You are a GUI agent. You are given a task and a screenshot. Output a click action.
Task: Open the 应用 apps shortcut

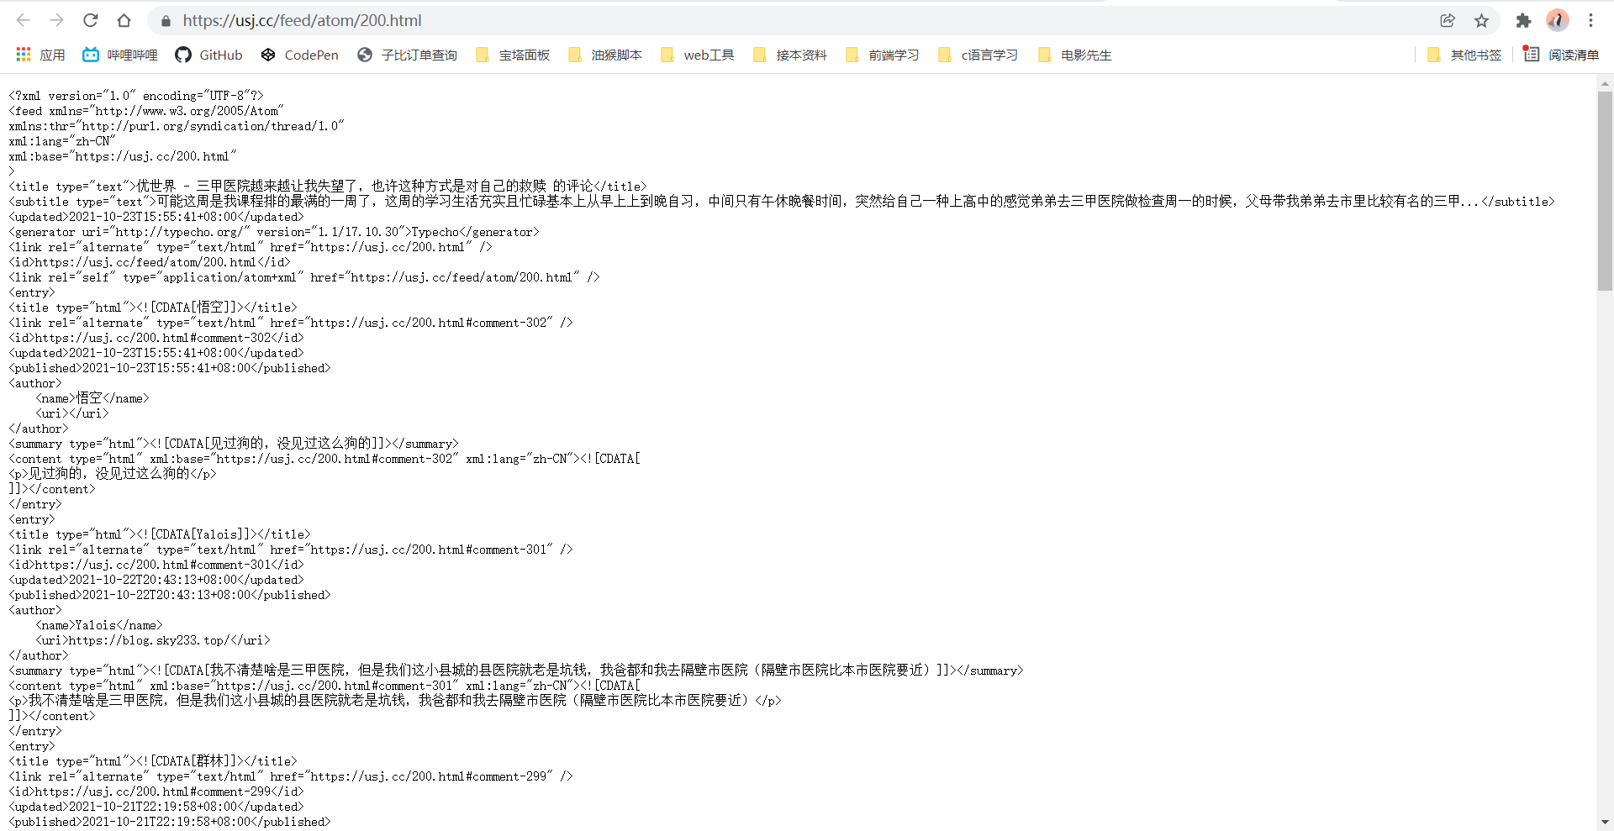click(40, 55)
